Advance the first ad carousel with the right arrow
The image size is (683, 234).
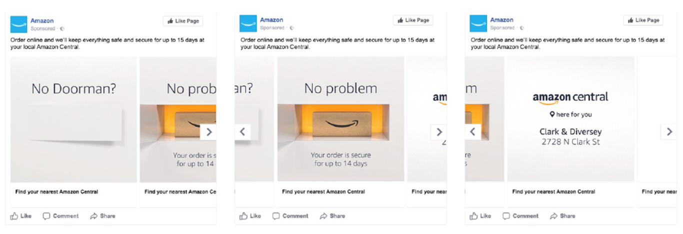tap(208, 132)
